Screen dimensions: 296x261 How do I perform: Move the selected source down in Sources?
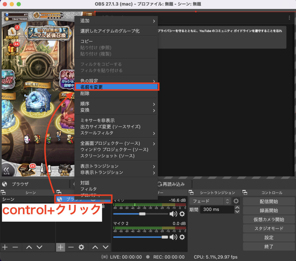[x=106, y=247]
